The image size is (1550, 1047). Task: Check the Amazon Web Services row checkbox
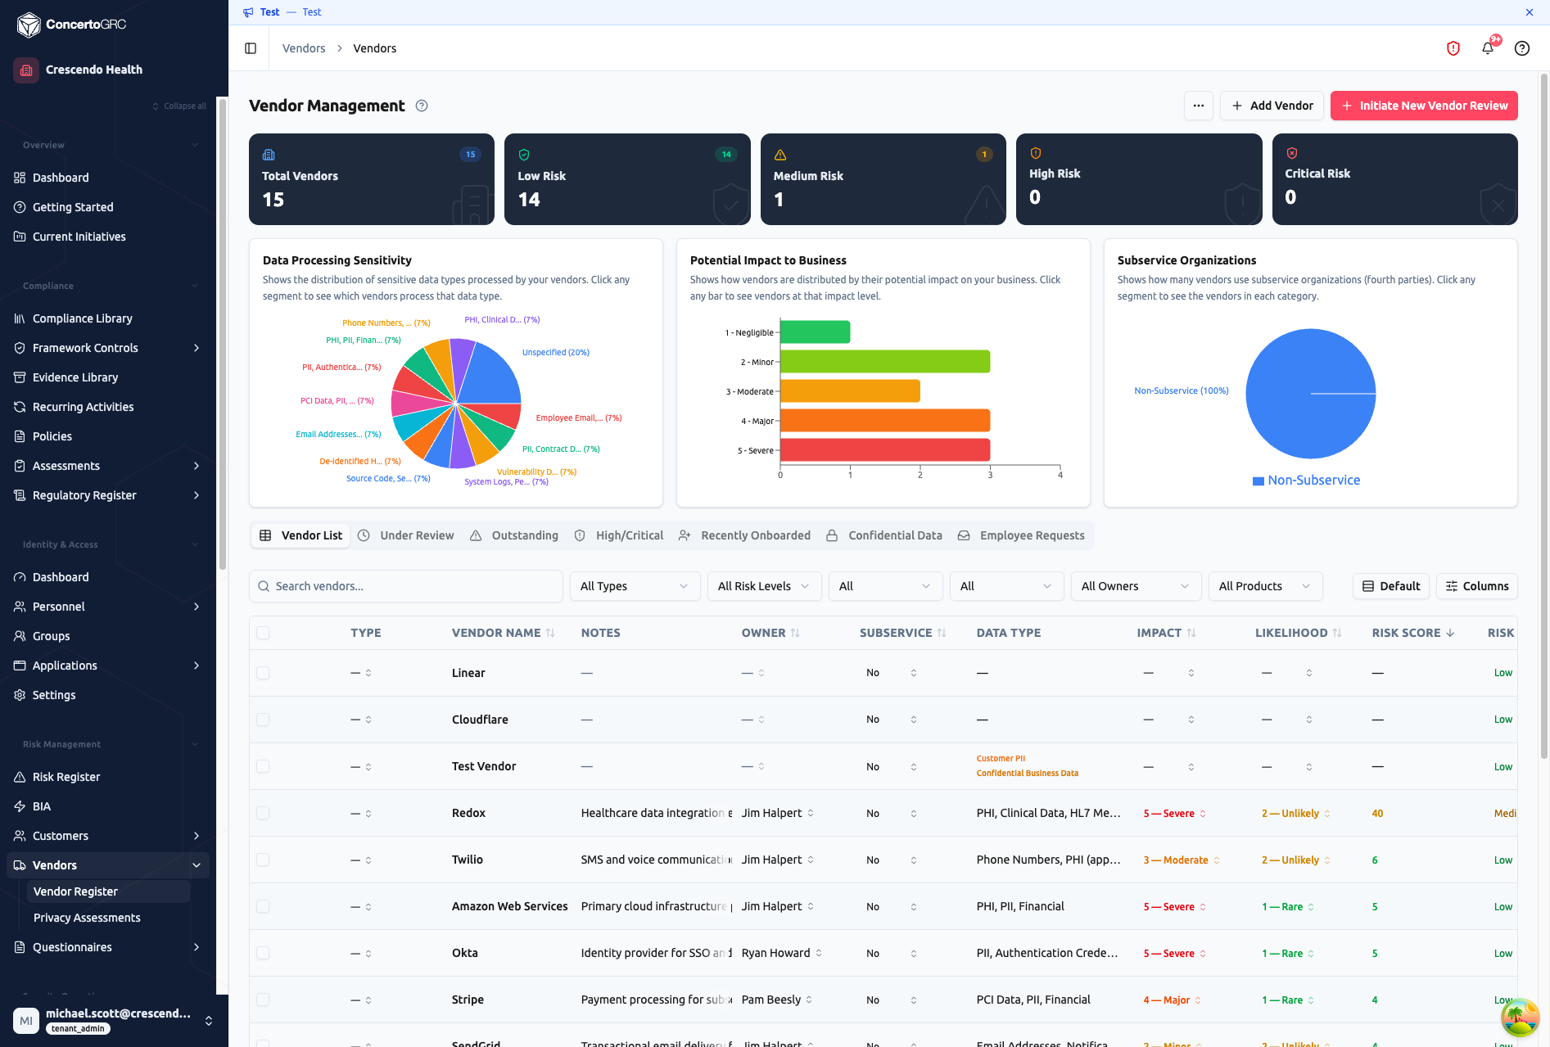263,906
